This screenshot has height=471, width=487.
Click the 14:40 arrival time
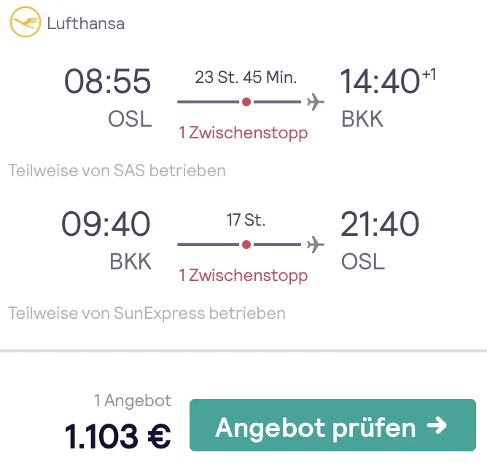point(380,82)
